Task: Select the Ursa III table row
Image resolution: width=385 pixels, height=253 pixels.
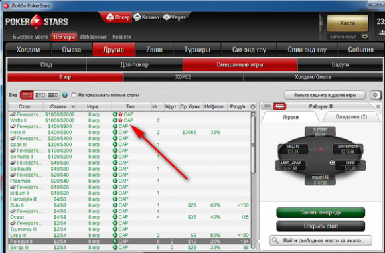Action: click(129, 235)
